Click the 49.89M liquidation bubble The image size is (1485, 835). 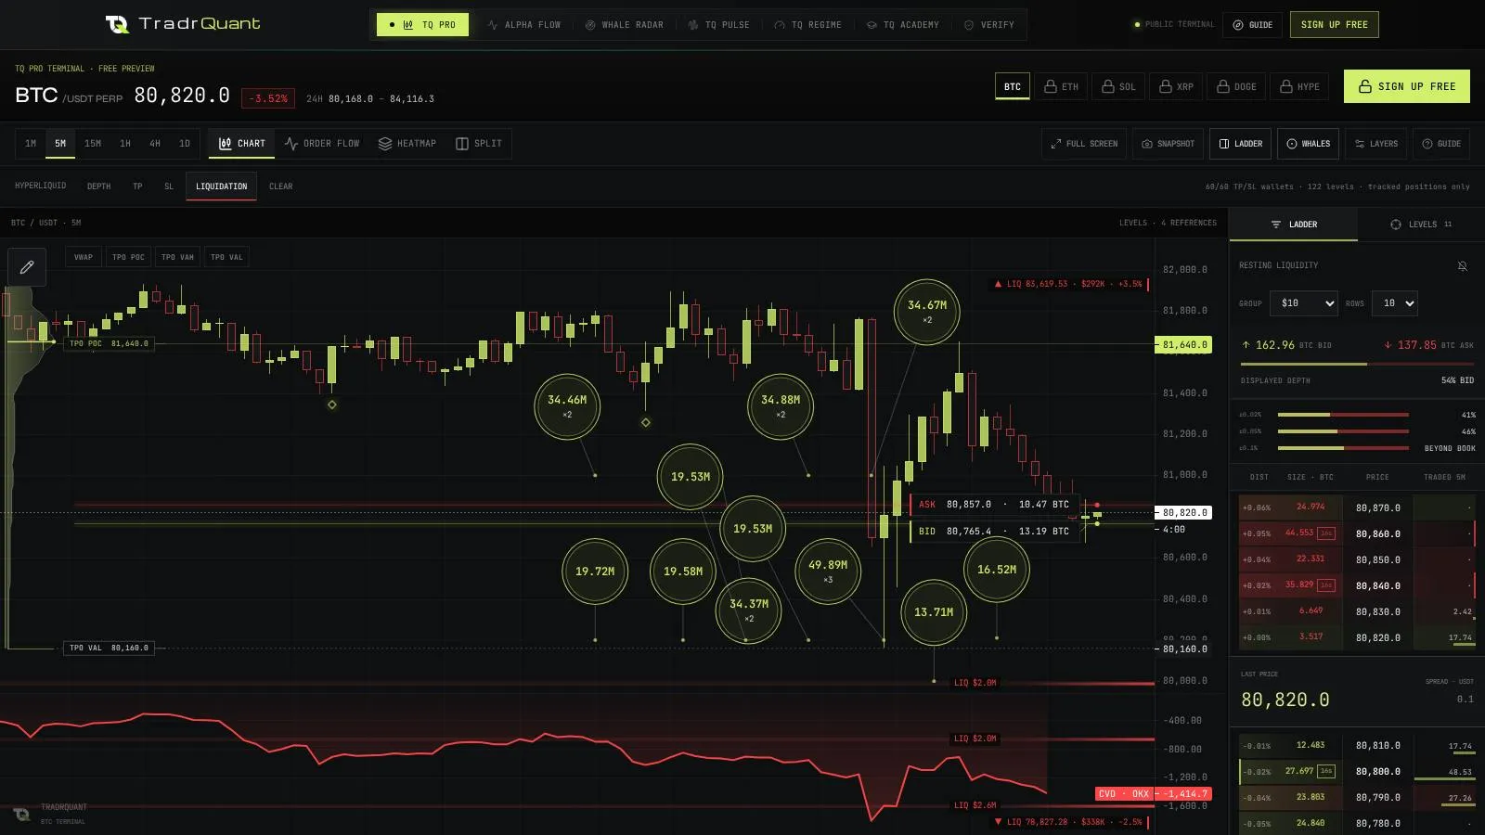pos(828,571)
